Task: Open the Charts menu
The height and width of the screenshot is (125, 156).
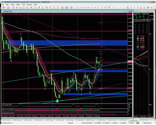Action: [x=18, y=4]
